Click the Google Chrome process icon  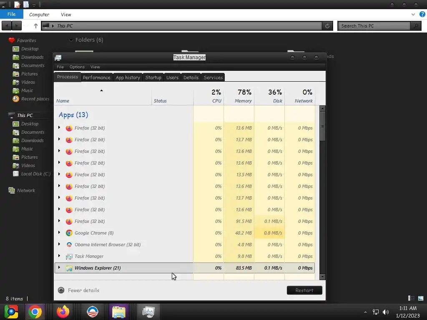point(69,233)
